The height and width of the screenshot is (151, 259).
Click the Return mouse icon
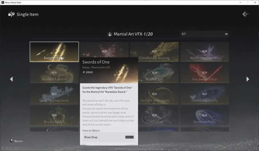11,141
